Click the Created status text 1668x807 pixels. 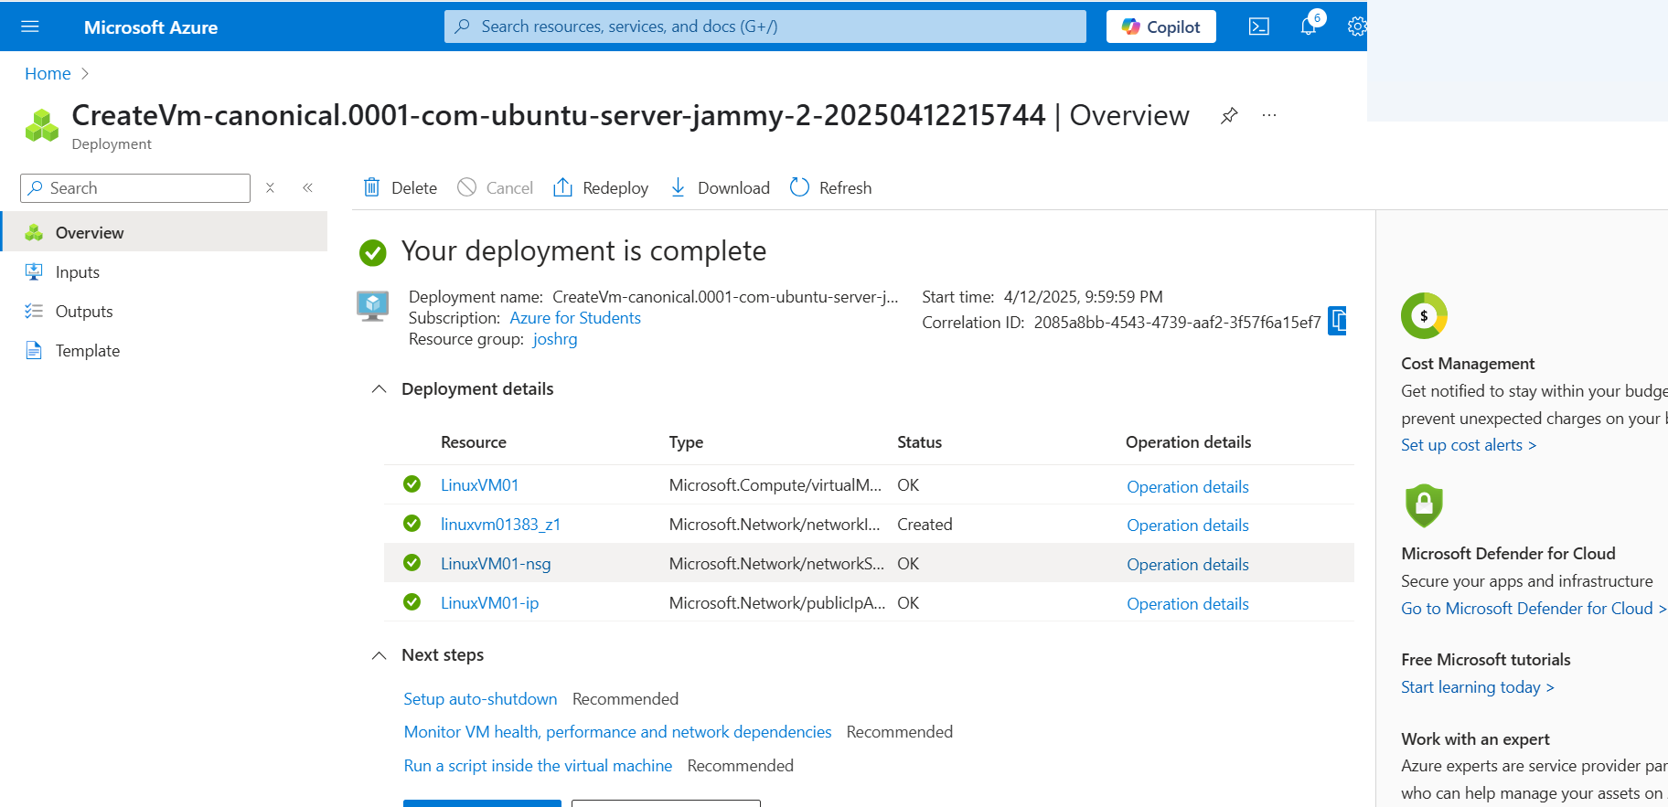[925, 525]
